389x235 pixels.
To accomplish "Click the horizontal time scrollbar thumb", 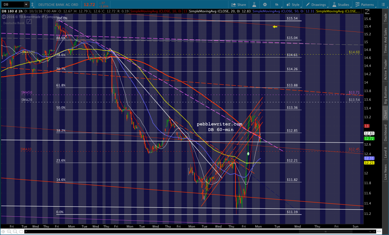I will (326, 232).
